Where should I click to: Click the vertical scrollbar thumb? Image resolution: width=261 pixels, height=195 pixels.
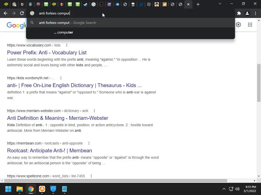259,83
